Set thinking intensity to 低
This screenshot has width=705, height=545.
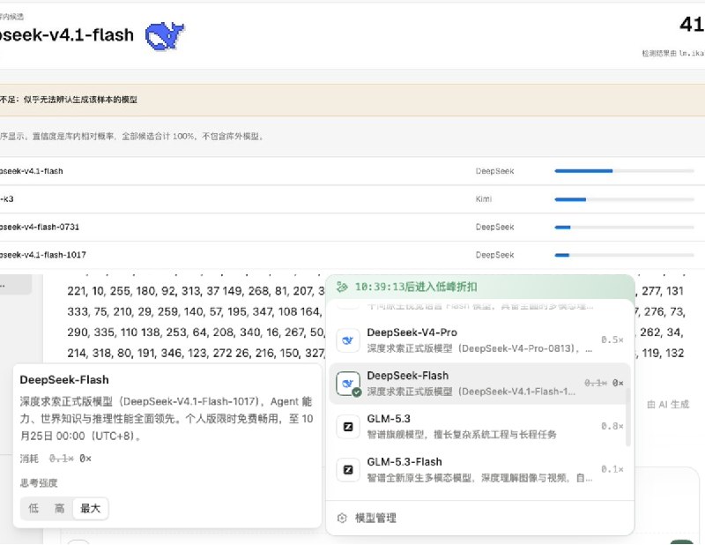coord(33,509)
